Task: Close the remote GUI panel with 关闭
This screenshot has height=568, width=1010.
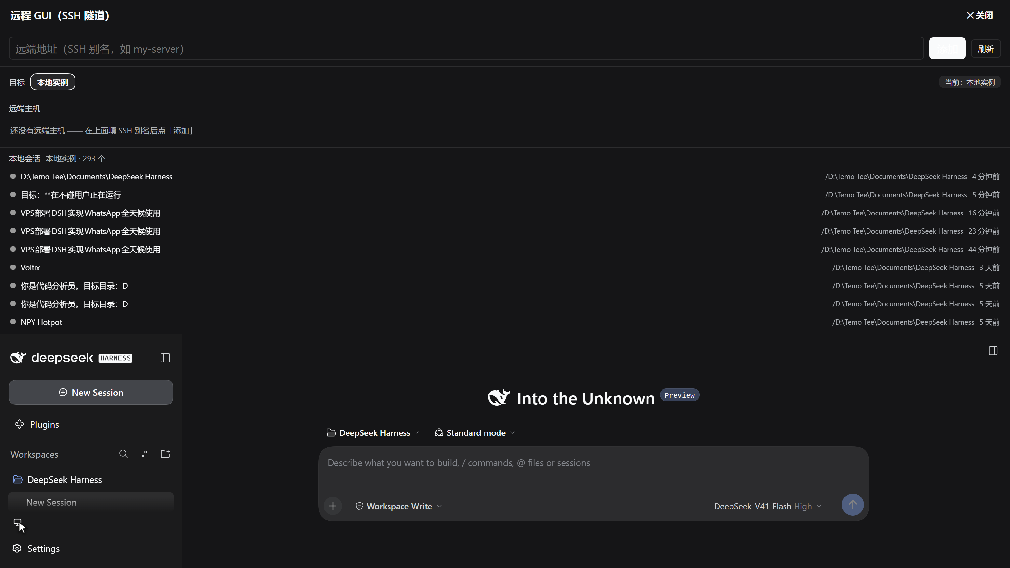Action: [979, 15]
